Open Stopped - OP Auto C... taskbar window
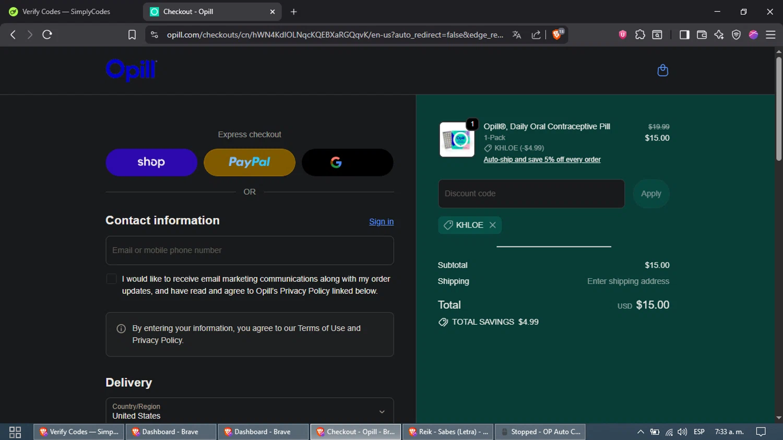The height and width of the screenshot is (440, 783). click(x=540, y=432)
